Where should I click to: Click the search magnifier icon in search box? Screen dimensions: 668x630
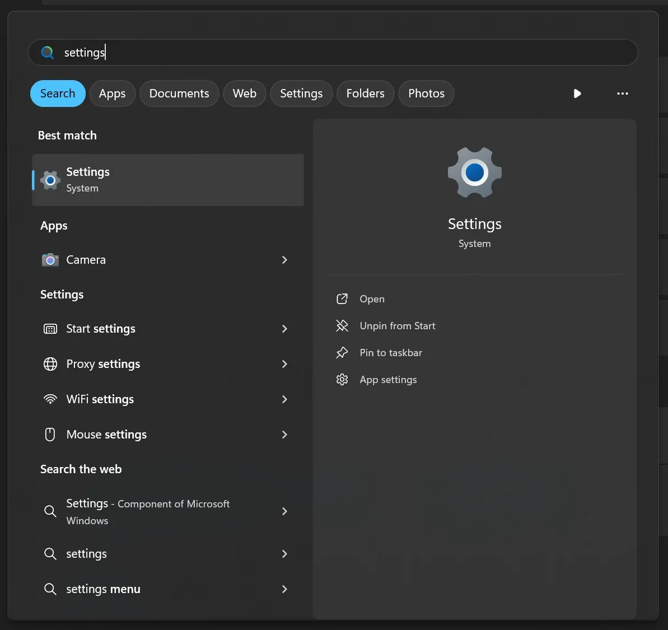[47, 53]
